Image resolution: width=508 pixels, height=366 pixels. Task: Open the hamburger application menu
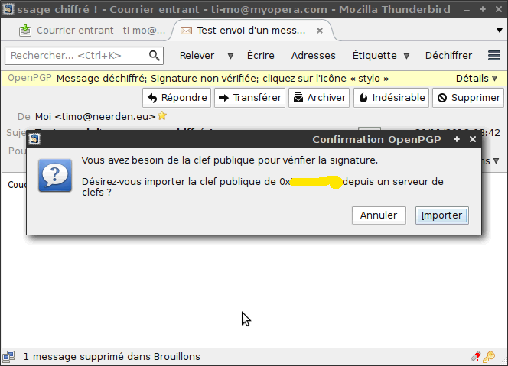click(494, 56)
